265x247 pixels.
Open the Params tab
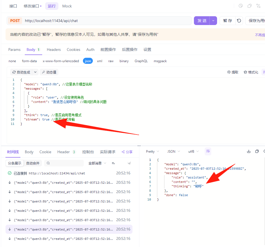14,50
